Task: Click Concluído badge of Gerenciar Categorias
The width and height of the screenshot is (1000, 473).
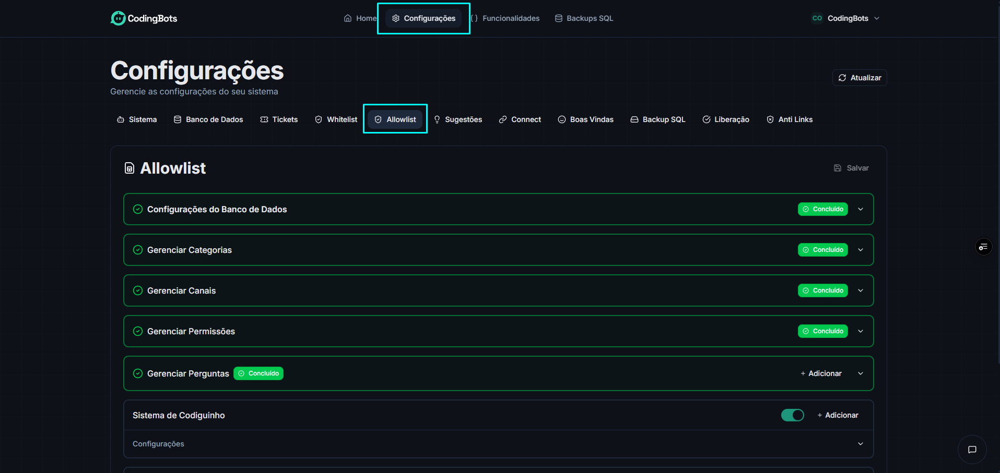Action: pos(823,250)
